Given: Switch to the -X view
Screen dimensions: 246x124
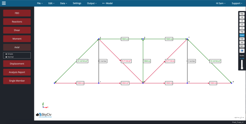Looking at the screenshot, I should pyautogui.click(x=242, y=21).
